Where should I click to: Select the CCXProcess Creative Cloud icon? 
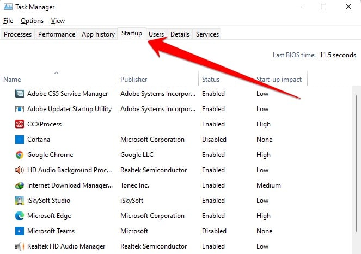point(20,124)
